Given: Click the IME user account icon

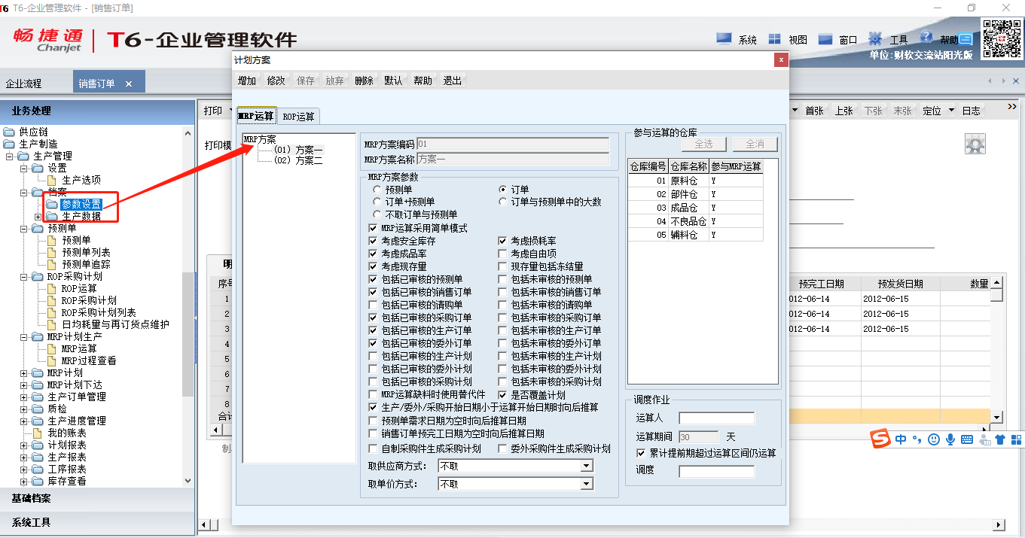Looking at the screenshot, I should 984,439.
